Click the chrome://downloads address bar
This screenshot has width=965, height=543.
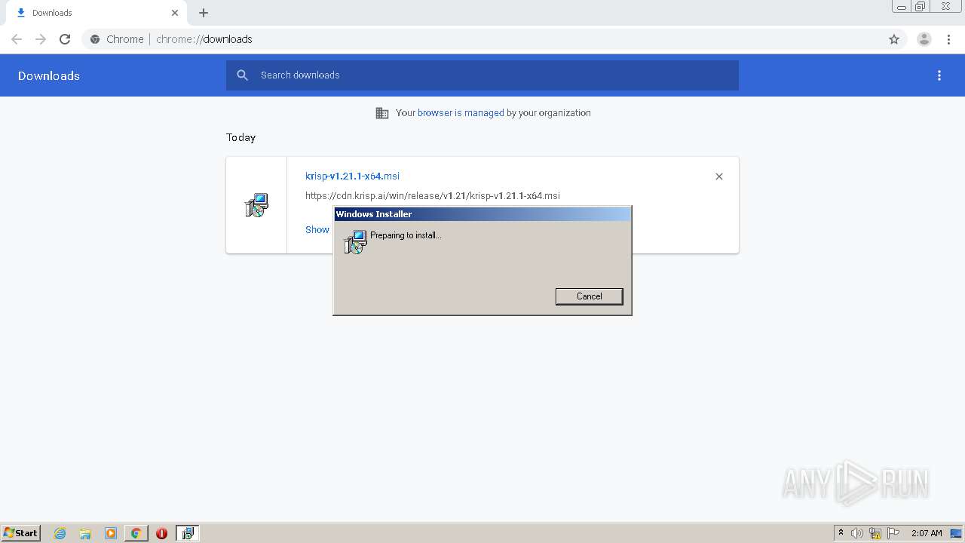[482, 39]
